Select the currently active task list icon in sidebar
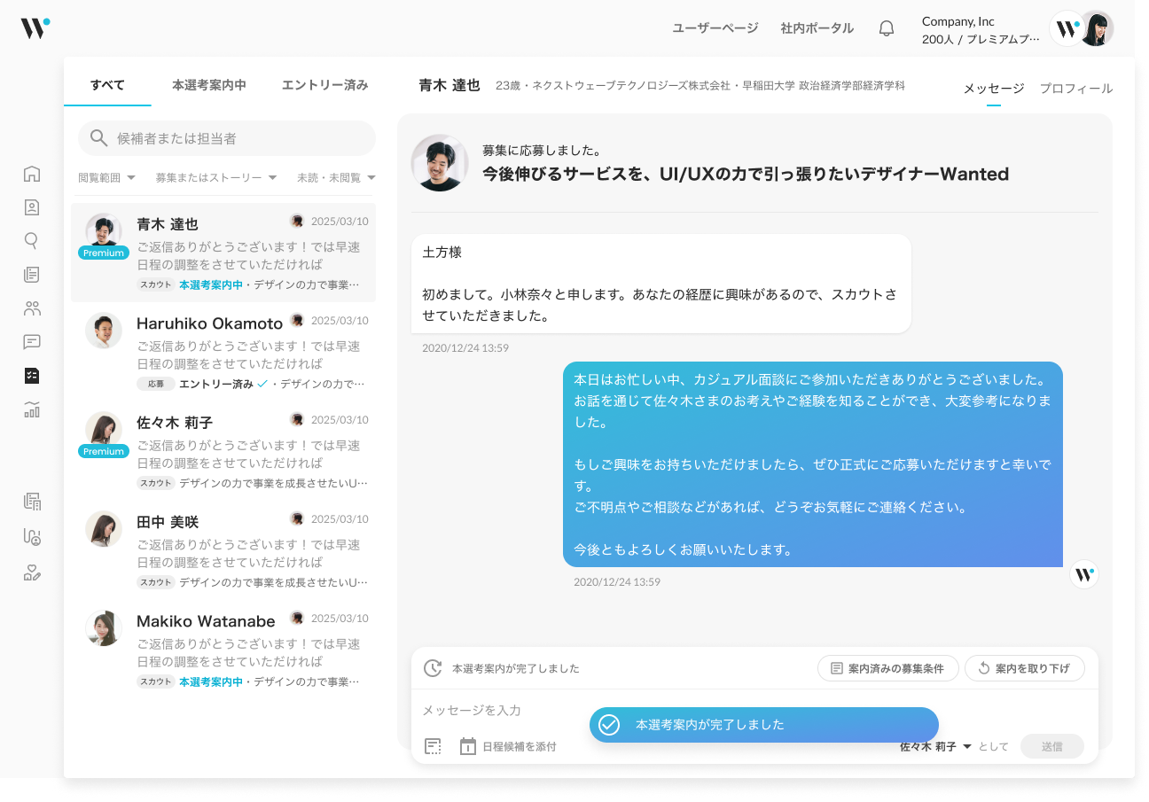This screenshot has height=802, width=1149. click(32, 376)
